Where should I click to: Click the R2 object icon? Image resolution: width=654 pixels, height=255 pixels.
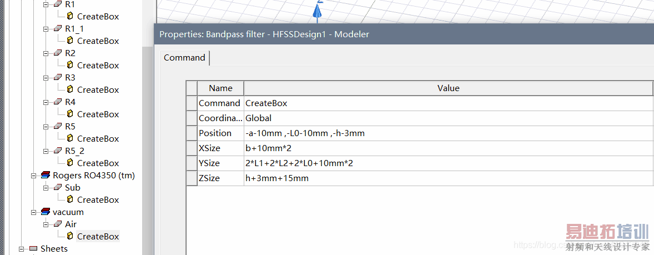click(58, 53)
